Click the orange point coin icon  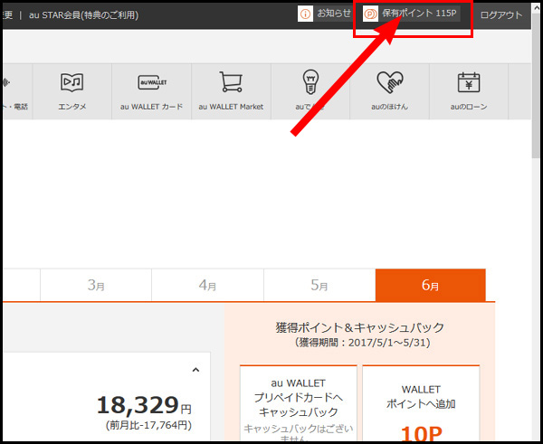370,14
